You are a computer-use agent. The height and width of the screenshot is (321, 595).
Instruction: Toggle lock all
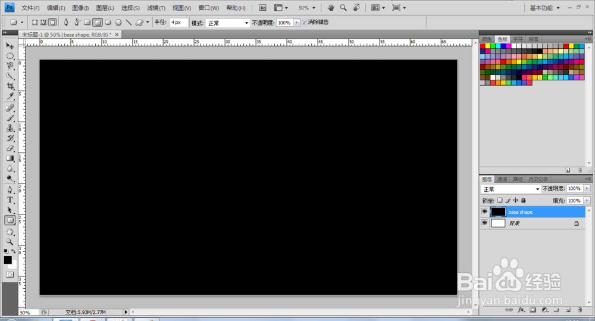click(x=523, y=200)
